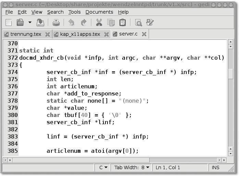Click the Redo arrow icon
The width and height of the screenshot is (239, 176).
click(x=83, y=23)
